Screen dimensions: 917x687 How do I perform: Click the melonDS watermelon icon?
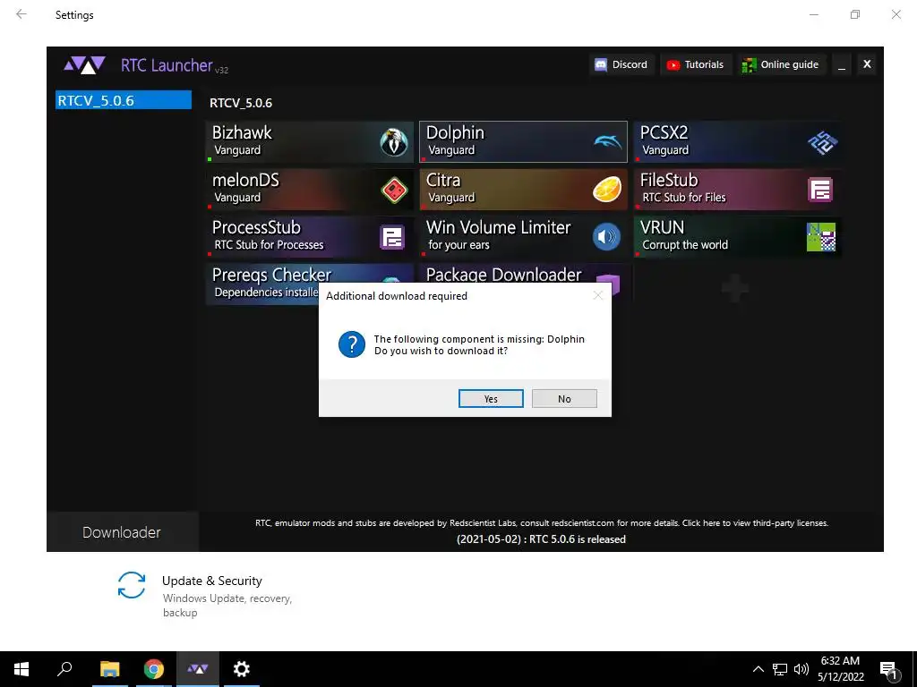tap(394, 190)
